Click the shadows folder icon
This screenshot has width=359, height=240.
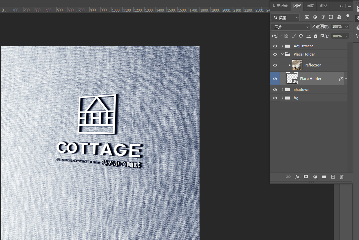(x=288, y=90)
